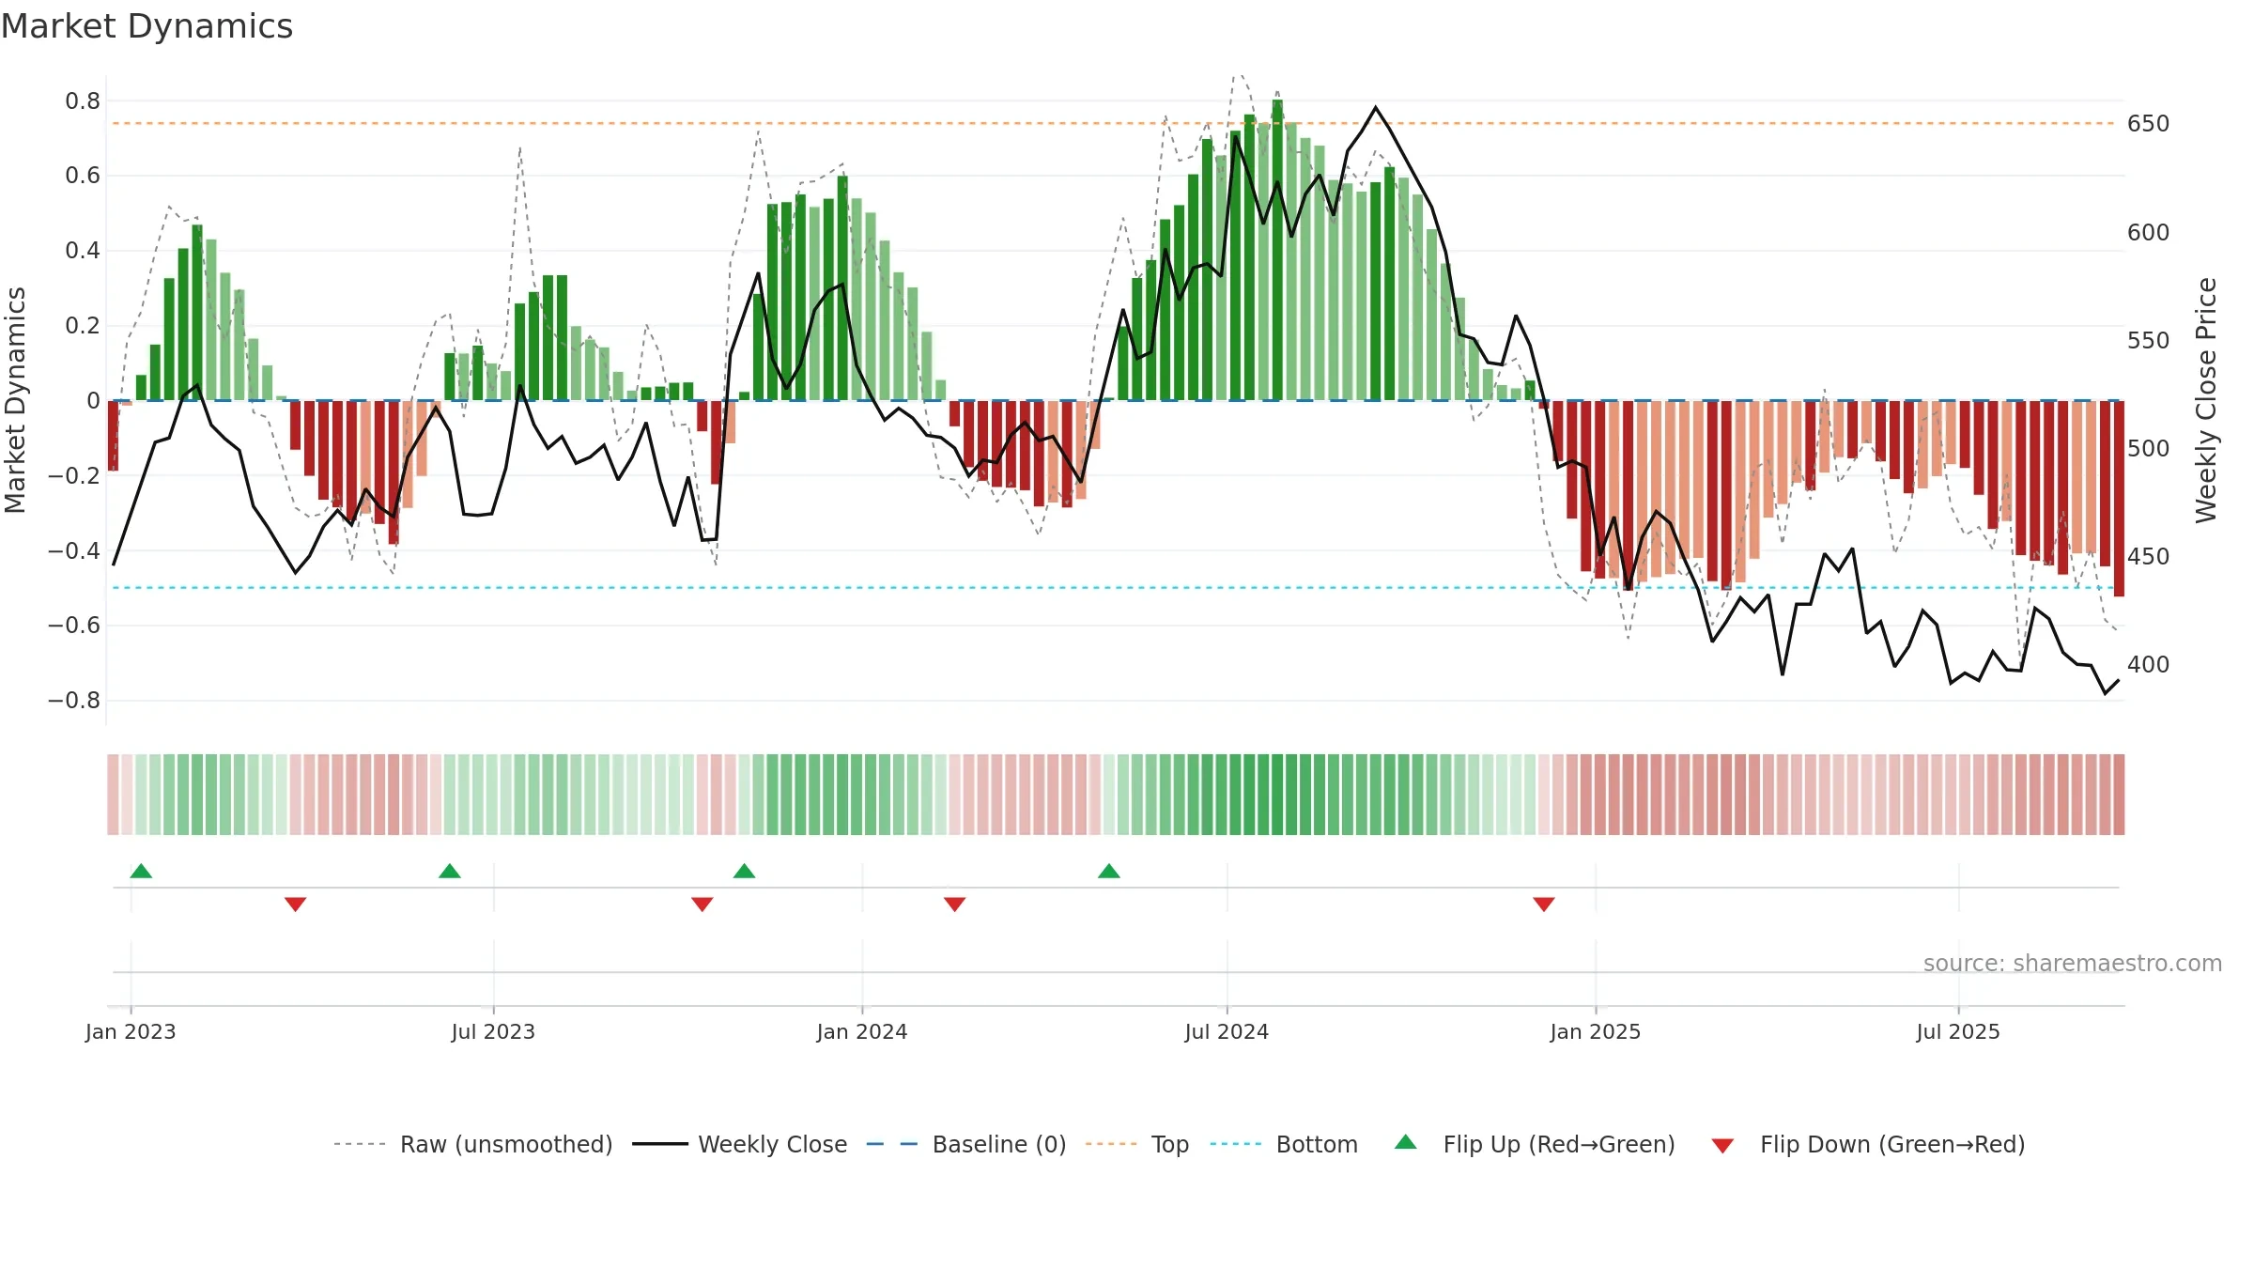The width and height of the screenshot is (2254, 1268).
Task: Toggle the Weekly Close legend entry
Action: 740,1144
